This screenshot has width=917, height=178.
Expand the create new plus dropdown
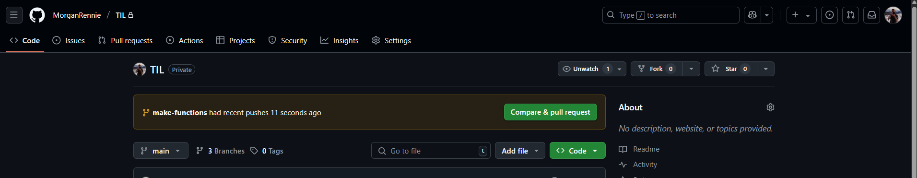(x=801, y=15)
